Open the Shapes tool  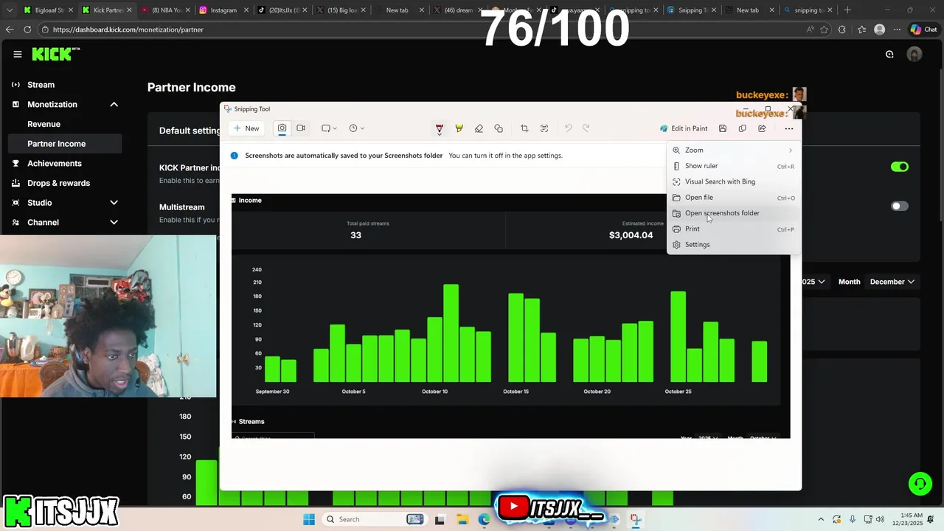(x=499, y=128)
